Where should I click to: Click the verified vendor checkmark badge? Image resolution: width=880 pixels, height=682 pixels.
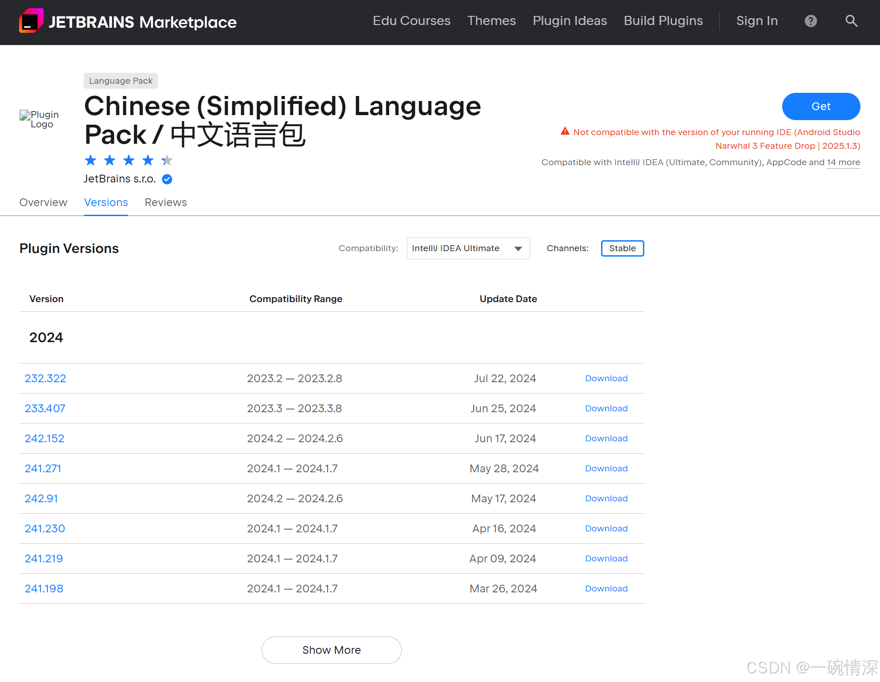[x=167, y=179]
